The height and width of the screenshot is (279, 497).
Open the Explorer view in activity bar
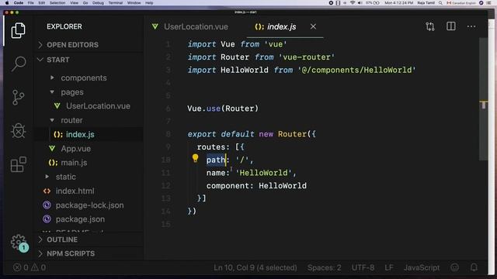(18, 30)
